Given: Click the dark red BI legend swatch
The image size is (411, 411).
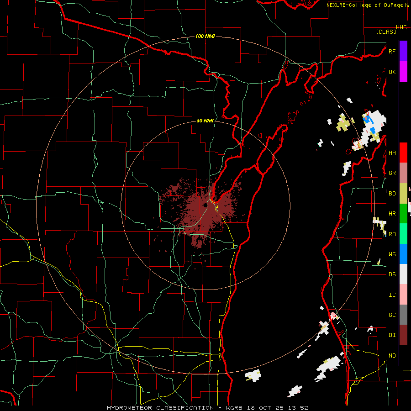Looking at the screenshot, I should pos(403,335).
